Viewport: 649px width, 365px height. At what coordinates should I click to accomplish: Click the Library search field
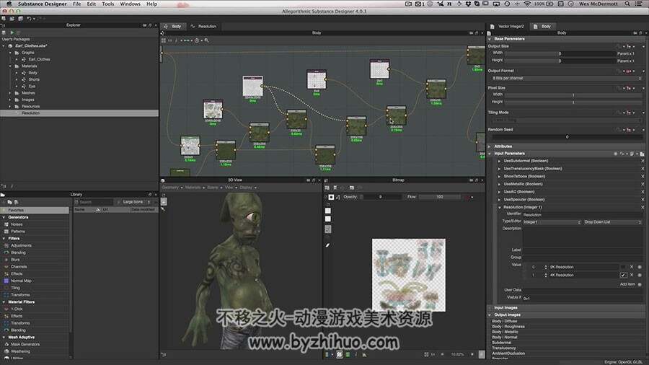(x=93, y=202)
